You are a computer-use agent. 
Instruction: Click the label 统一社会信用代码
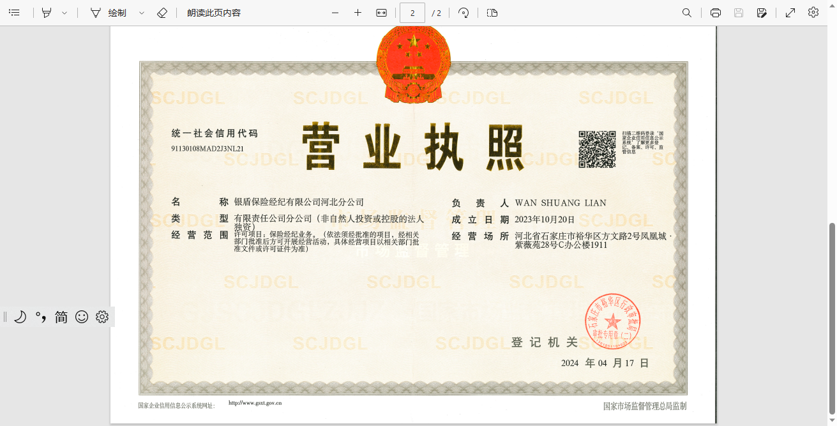coord(215,133)
